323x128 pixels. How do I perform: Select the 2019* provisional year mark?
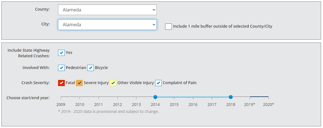(250, 97)
